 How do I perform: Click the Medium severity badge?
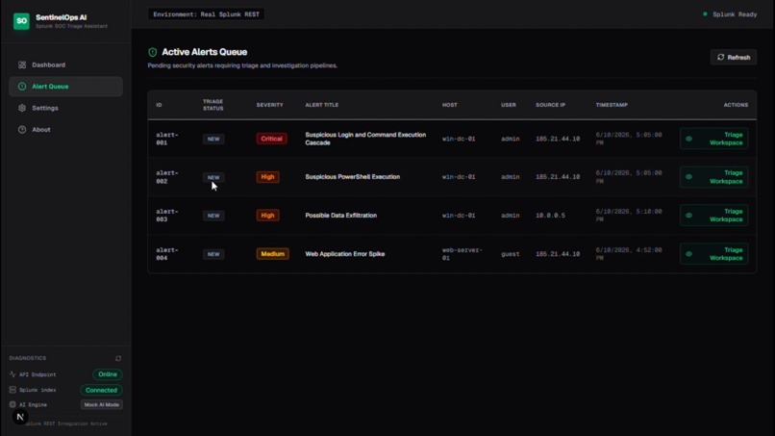[272, 254]
